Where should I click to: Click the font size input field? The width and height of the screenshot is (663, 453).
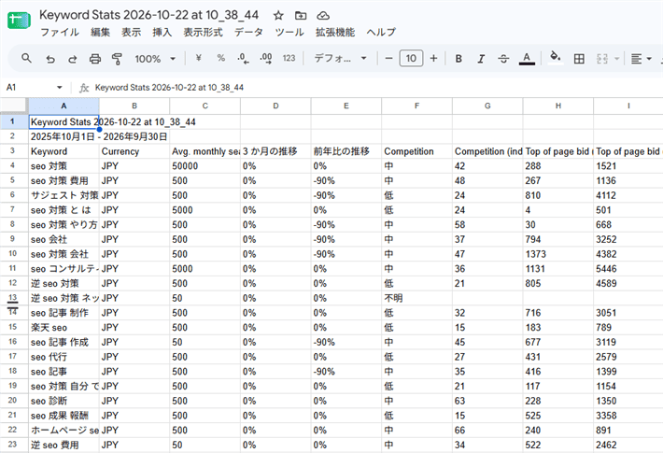(411, 58)
